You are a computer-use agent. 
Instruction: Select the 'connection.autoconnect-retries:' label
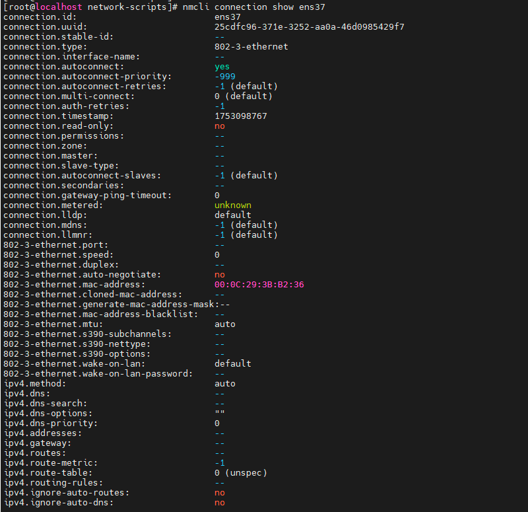click(x=85, y=87)
